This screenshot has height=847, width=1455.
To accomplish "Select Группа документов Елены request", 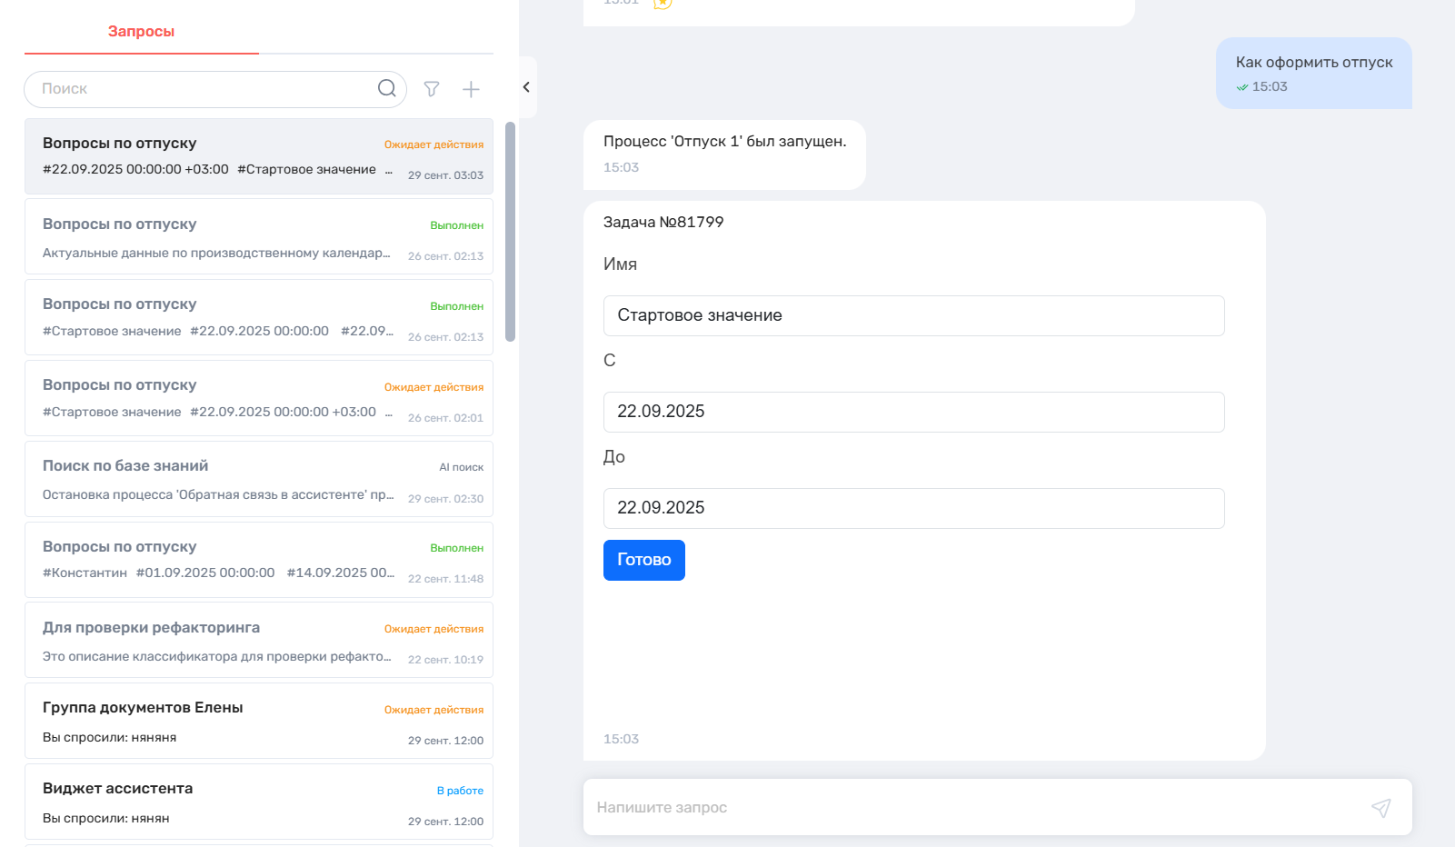I will (x=259, y=721).
